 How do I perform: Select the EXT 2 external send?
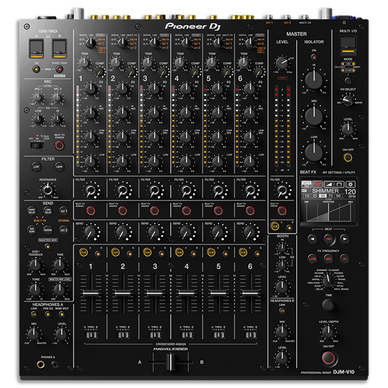[x=64, y=230]
